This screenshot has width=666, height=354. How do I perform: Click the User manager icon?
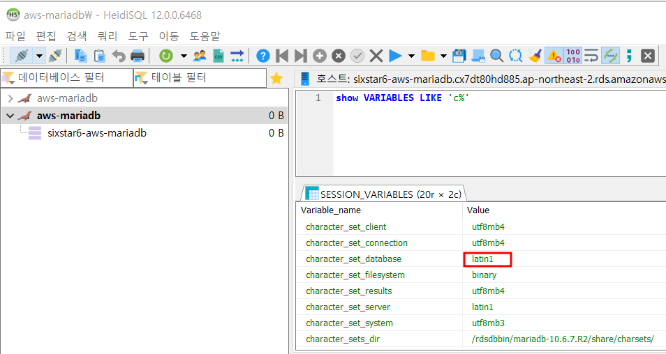click(x=200, y=56)
